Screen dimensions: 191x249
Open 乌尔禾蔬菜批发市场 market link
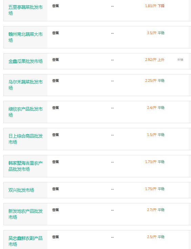click(25, 85)
